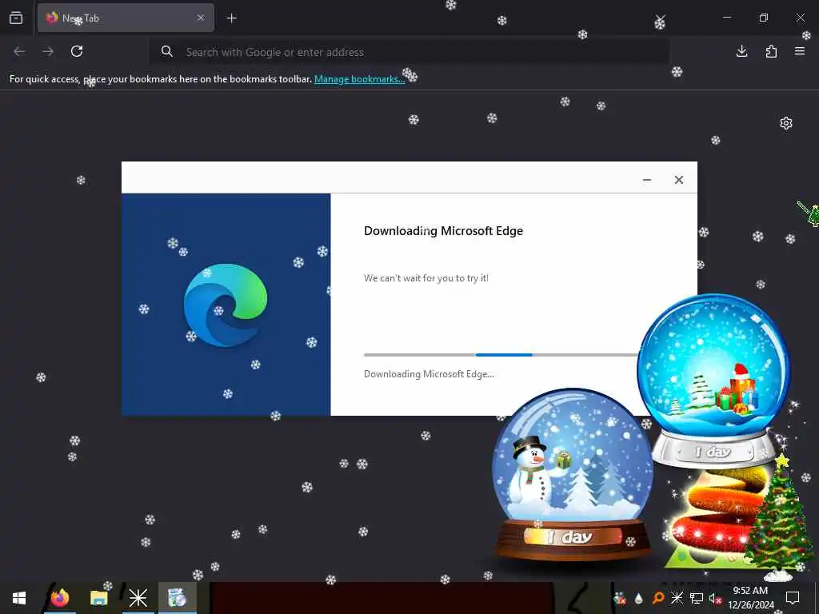Click the orange magnifier tray icon
819x614 pixels.
658,598
